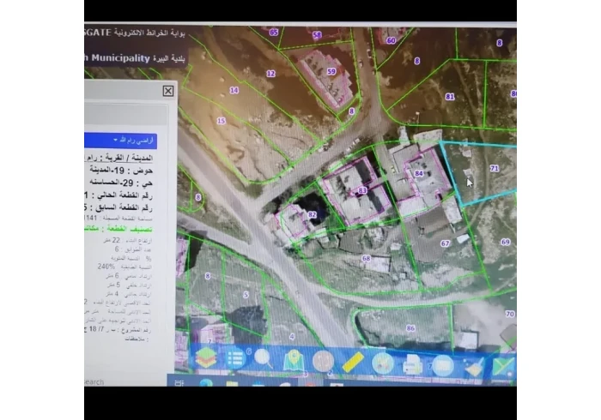Select the yellow ruler measure tool
This screenshot has height=420, width=601.
[x=352, y=362]
